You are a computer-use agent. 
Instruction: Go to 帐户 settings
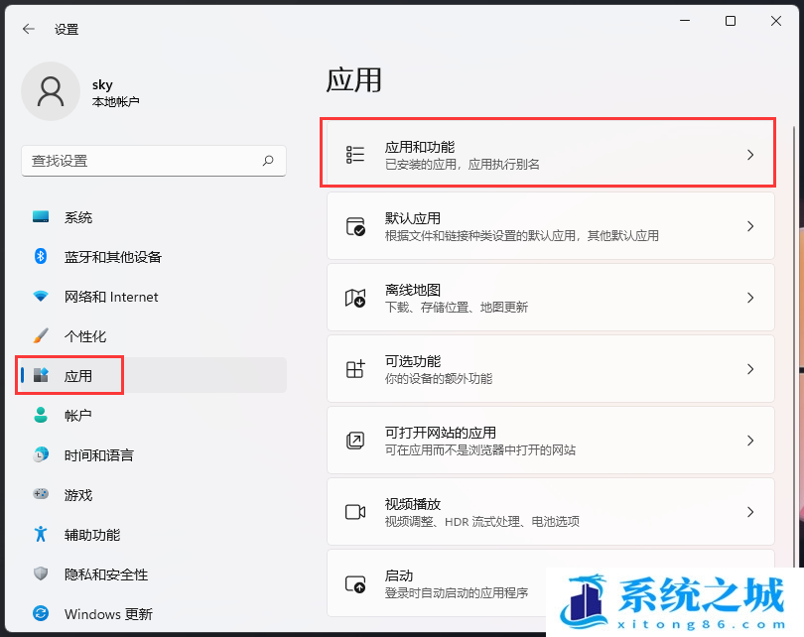(x=154, y=415)
